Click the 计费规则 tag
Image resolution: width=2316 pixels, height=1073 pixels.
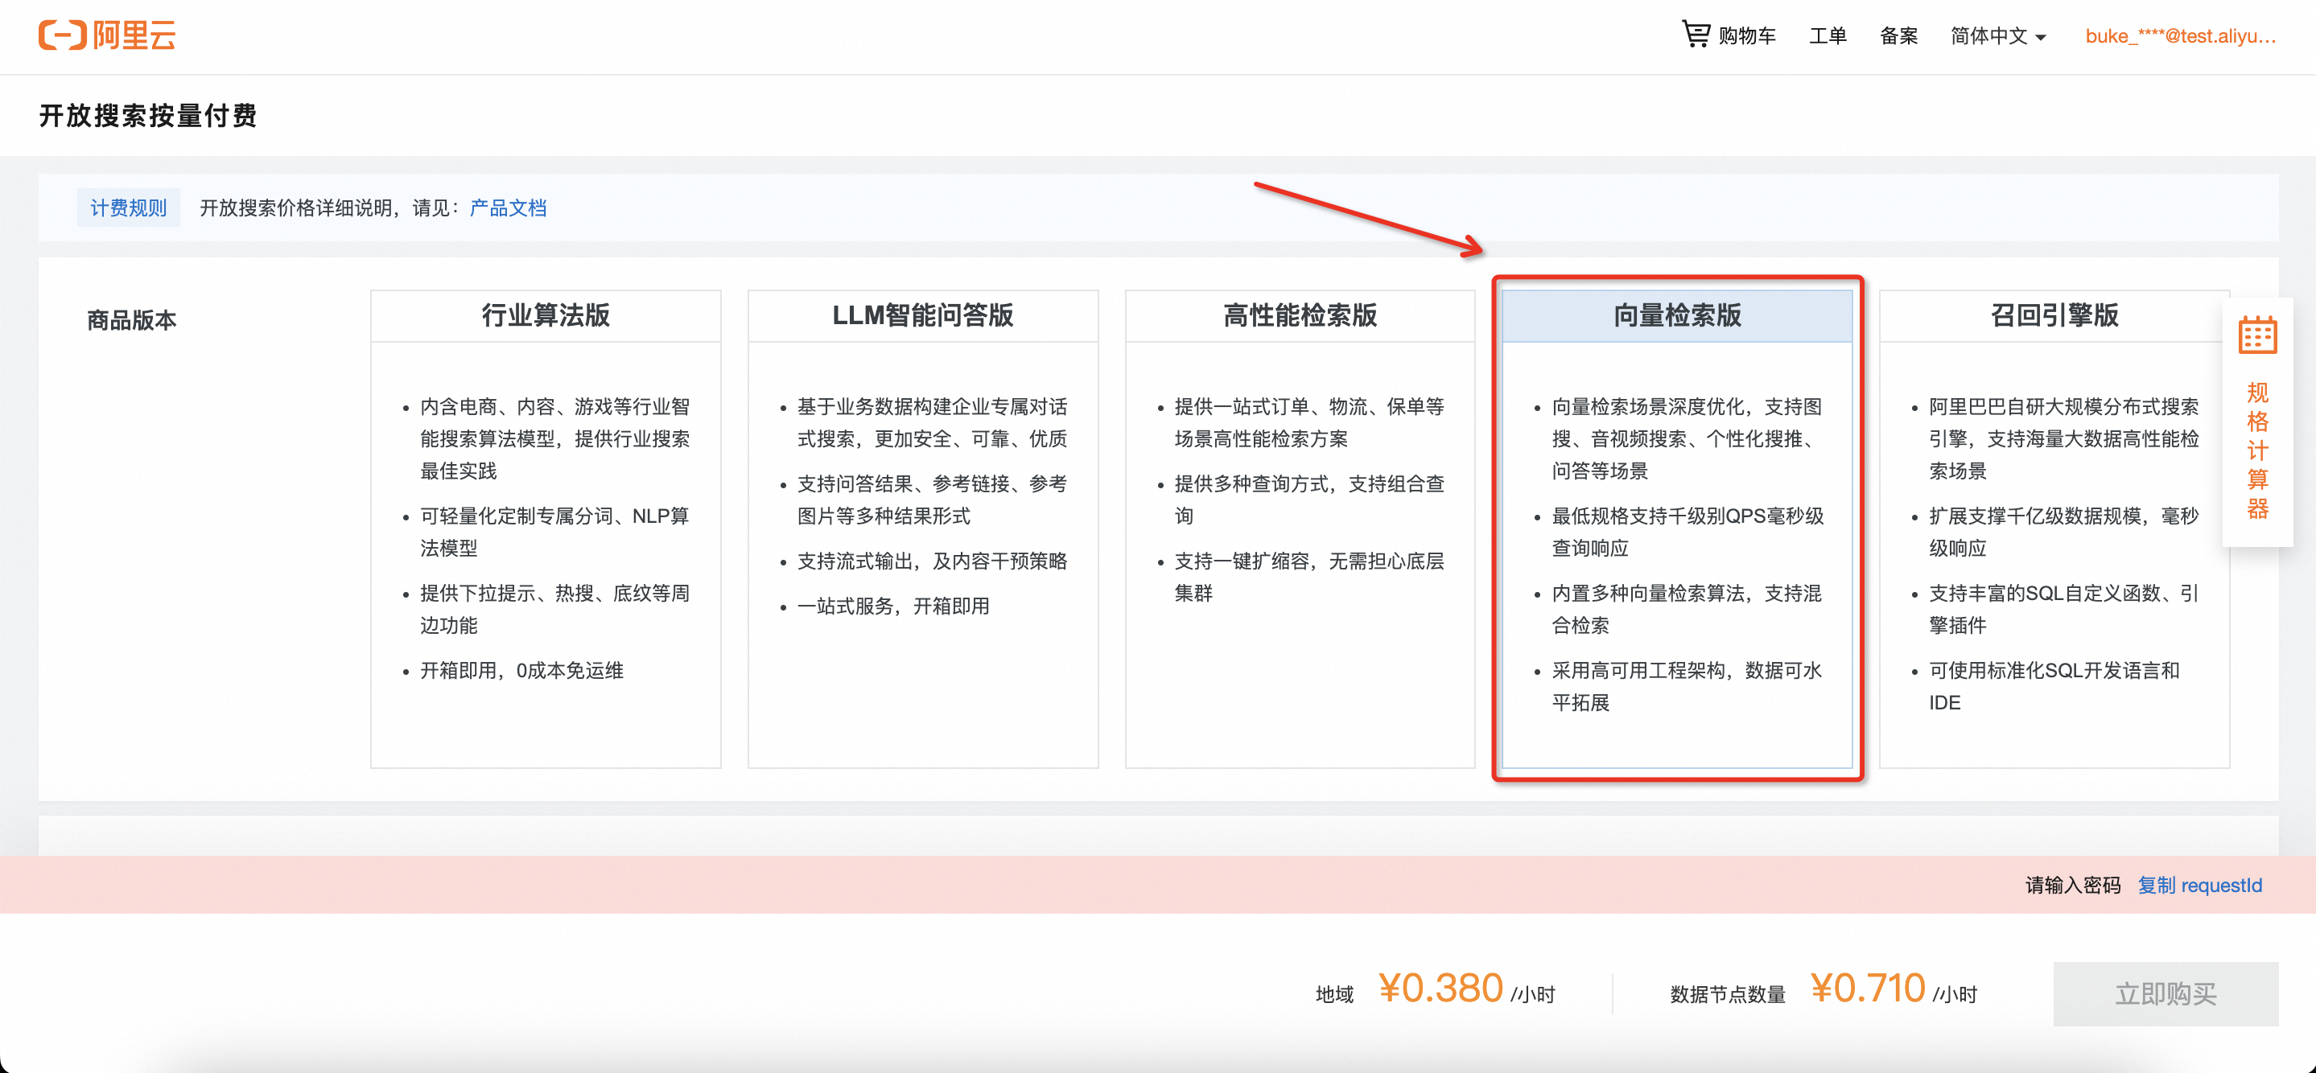[129, 208]
